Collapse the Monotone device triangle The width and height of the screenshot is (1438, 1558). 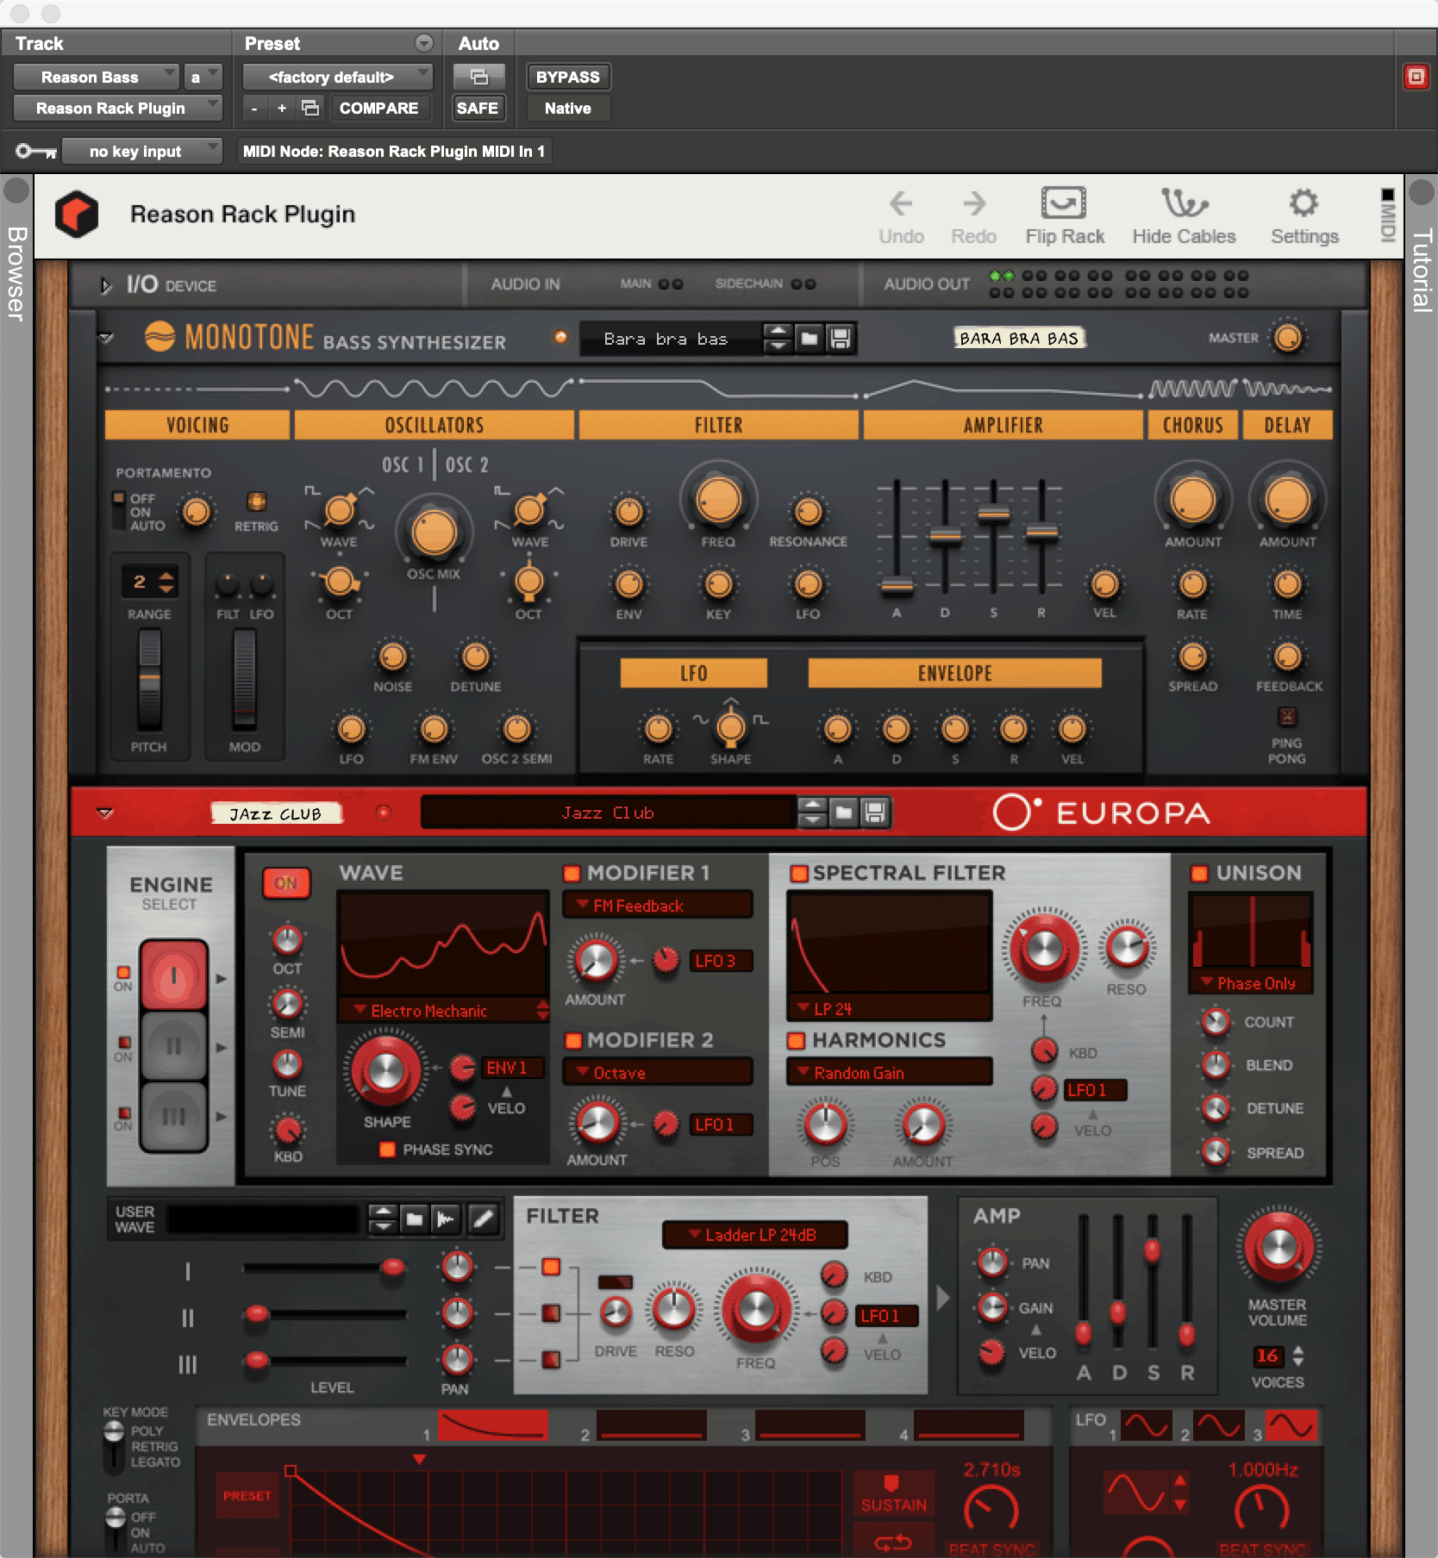pyautogui.click(x=105, y=338)
